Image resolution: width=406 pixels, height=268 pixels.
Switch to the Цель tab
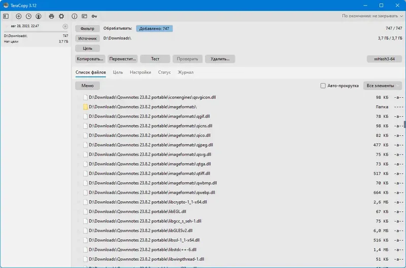click(118, 72)
